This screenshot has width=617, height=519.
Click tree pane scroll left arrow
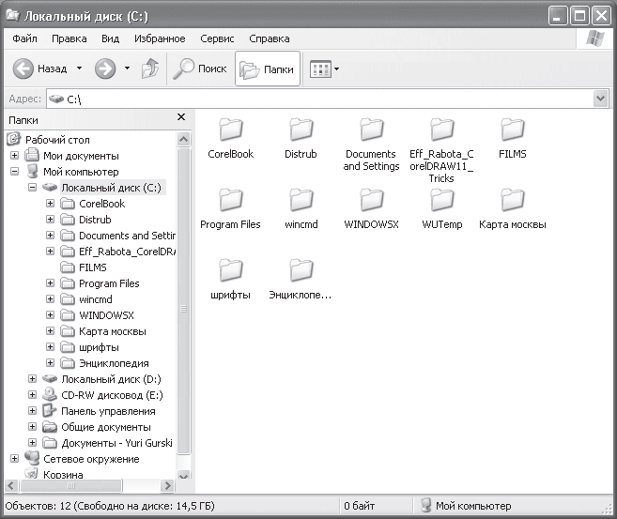tap(11, 486)
